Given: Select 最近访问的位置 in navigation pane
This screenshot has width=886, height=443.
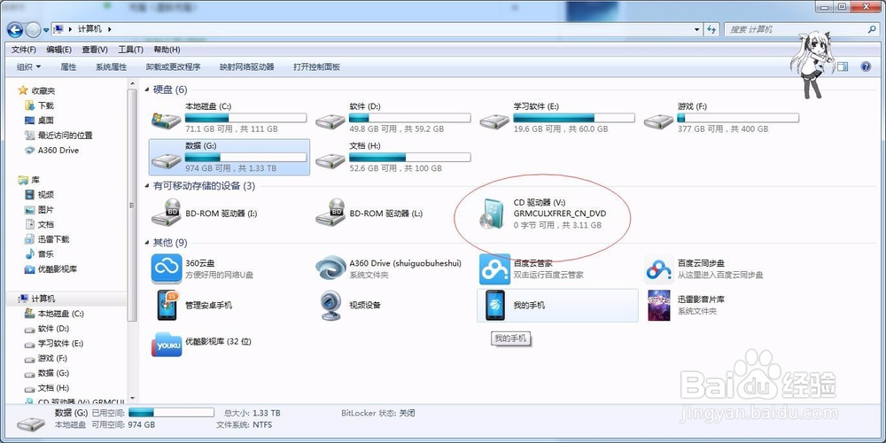Looking at the screenshot, I should [65, 135].
